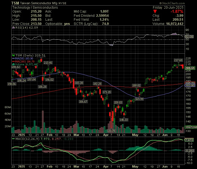Click the 182.28 price annotation
Viewport: 197px width, 169px height.
tap(97, 84)
